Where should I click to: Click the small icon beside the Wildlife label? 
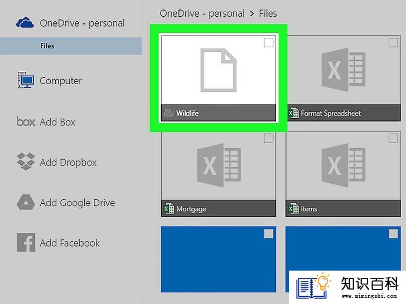168,113
